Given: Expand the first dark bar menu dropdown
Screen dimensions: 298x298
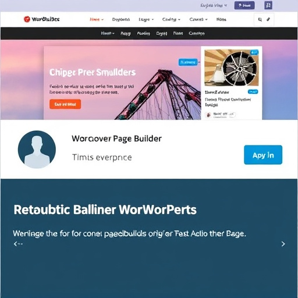Looking at the screenshot, I should click(x=108, y=33).
